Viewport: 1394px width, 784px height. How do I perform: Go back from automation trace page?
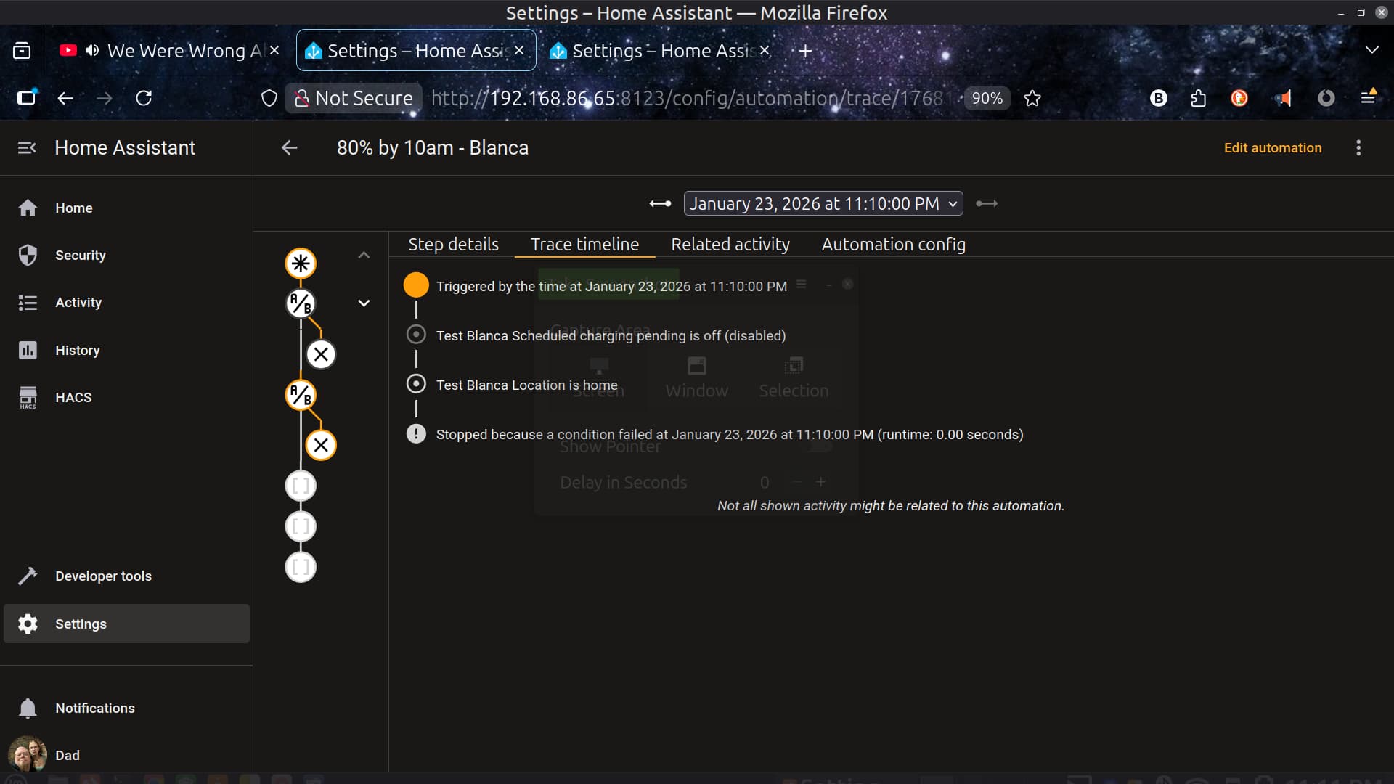click(290, 148)
